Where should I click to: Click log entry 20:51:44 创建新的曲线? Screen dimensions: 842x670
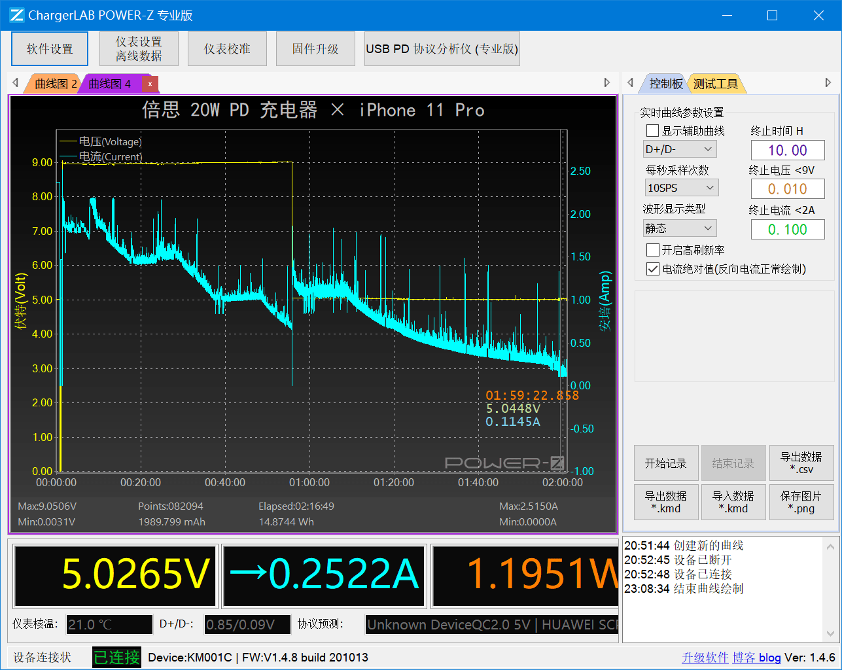[684, 545]
